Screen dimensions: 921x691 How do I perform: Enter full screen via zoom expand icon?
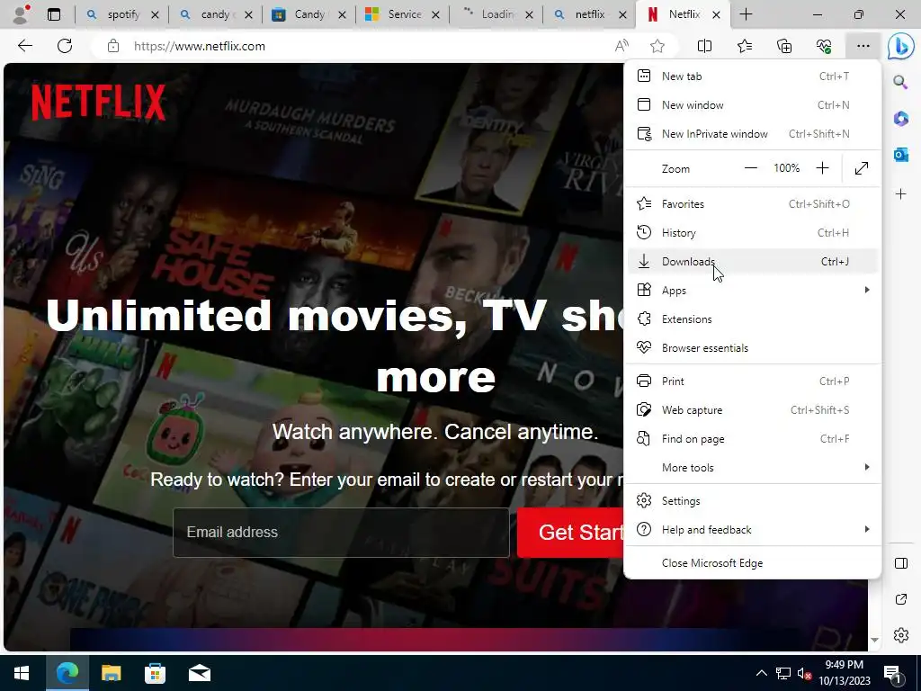click(861, 168)
